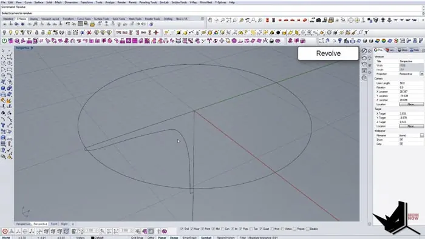Viewport: 425px width, 239px height.
Task: Toggle the wallpaper Gray checkbox
Action: click(401, 144)
